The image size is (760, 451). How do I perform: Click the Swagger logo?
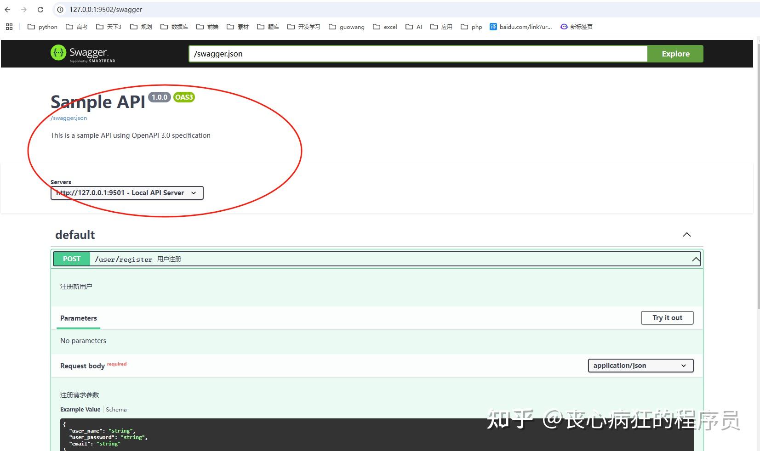83,54
